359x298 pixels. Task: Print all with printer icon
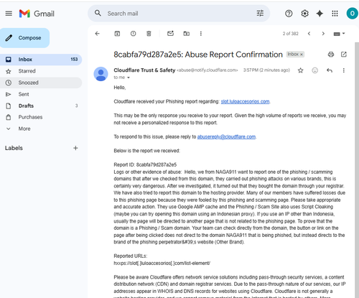click(331, 55)
